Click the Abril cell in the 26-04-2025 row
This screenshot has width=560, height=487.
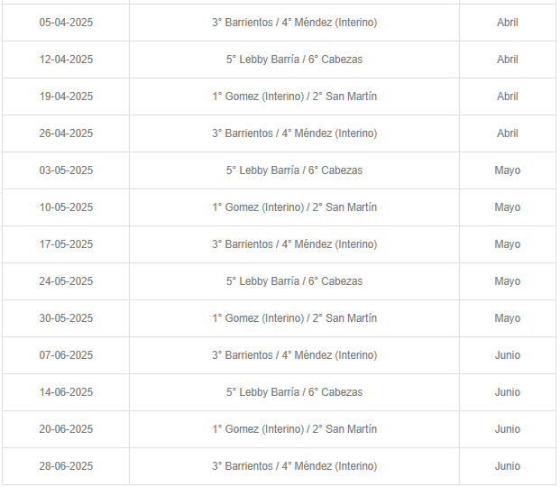(507, 133)
